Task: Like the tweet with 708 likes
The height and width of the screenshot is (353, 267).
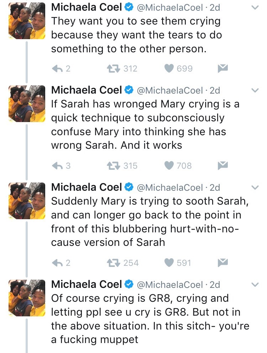Action: [169, 166]
